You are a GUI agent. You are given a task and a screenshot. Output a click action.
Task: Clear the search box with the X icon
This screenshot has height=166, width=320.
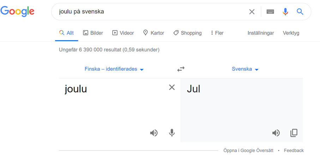(x=252, y=12)
